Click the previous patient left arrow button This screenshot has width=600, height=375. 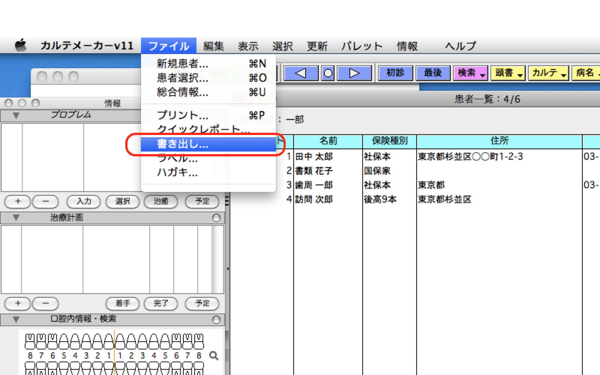pos(301,73)
